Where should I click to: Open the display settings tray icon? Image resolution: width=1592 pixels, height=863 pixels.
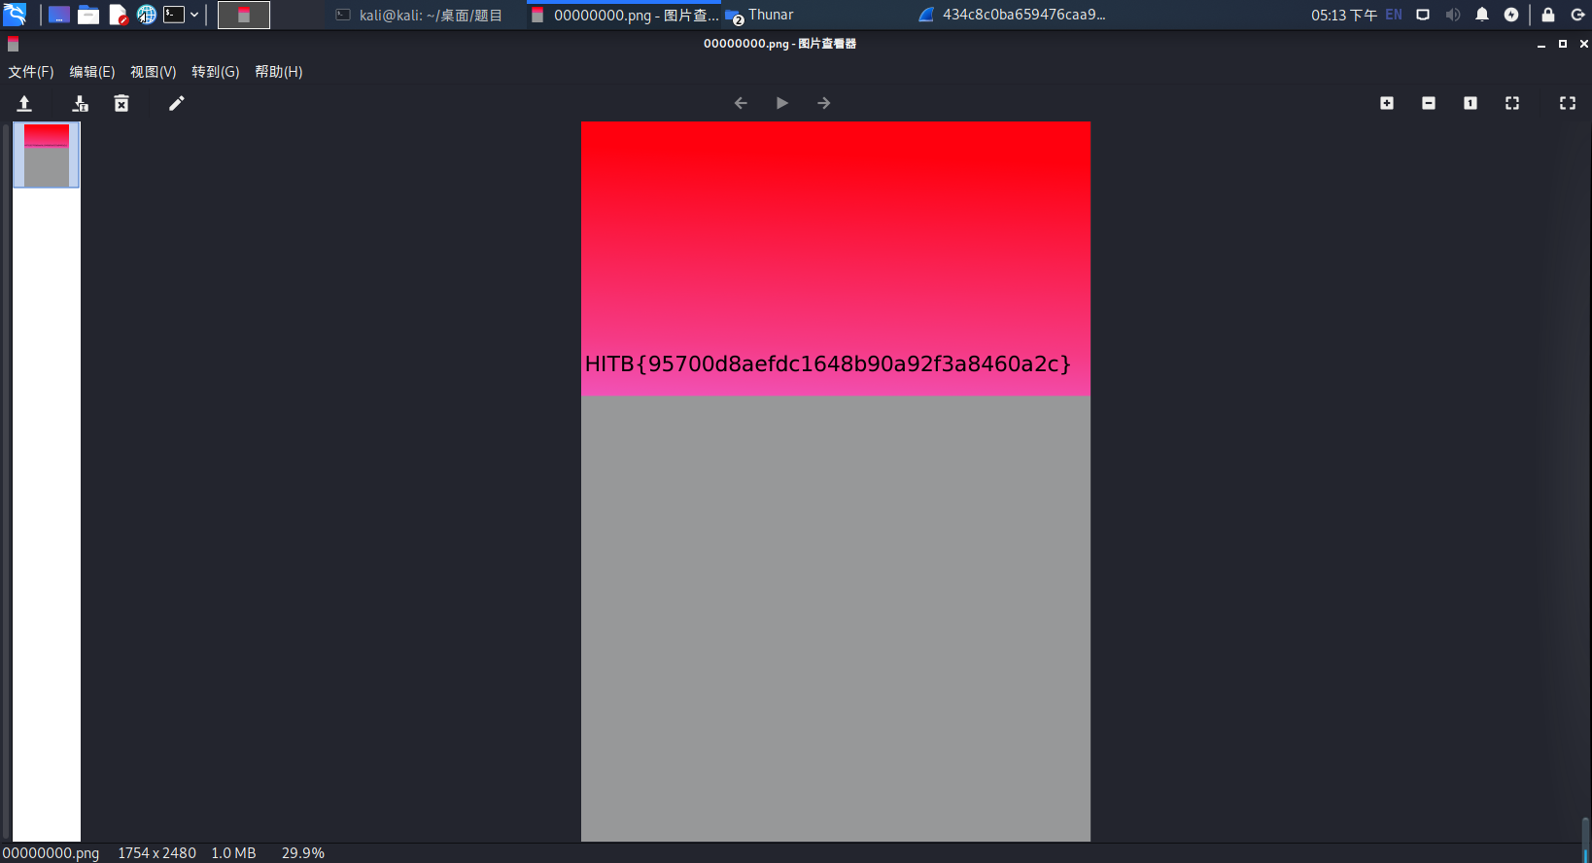click(x=1423, y=15)
